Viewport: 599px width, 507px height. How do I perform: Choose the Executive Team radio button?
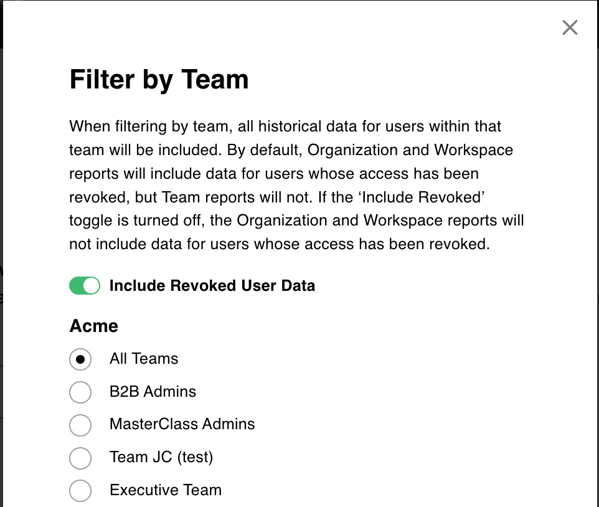pos(80,491)
